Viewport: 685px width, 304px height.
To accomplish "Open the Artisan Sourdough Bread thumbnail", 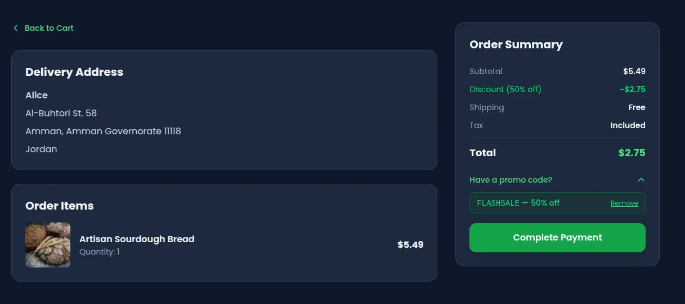I will (48, 245).
